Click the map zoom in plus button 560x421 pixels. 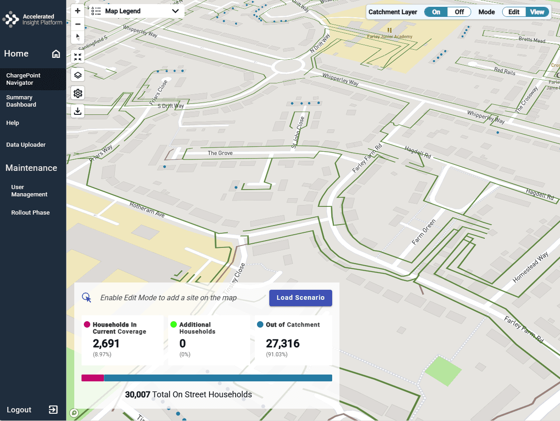(78, 11)
